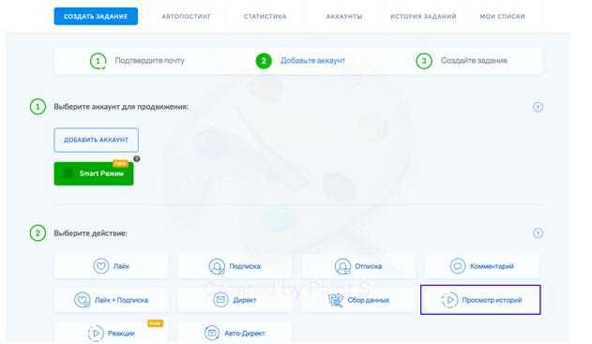
Task: Choose the Реакции play icon
Action: (x=96, y=333)
